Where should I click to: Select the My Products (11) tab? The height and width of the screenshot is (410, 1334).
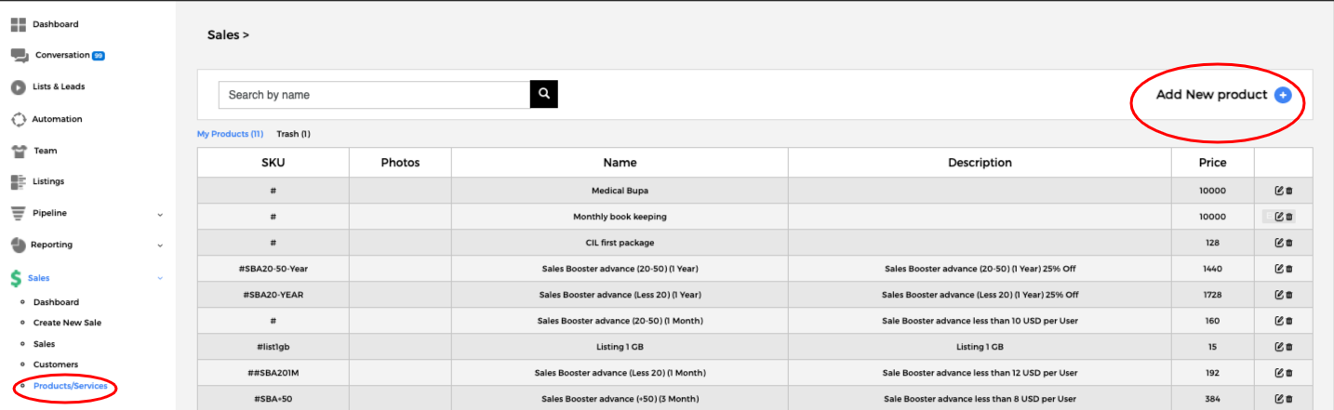[230, 134]
